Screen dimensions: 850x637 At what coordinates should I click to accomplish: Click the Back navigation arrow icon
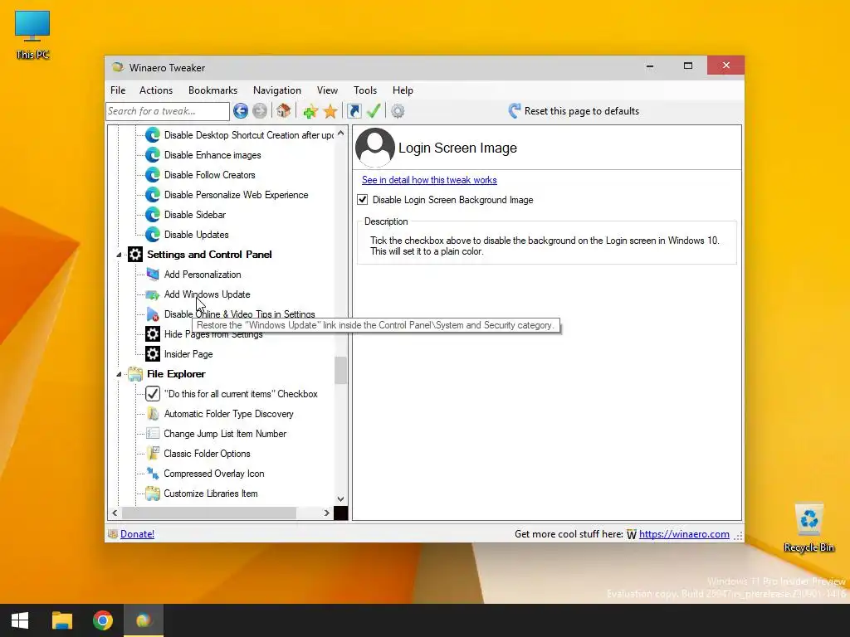(x=241, y=111)
